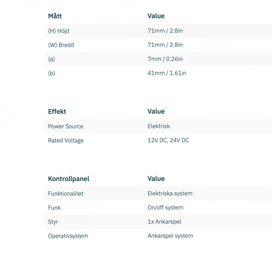Select the Rated Voltage label
This screenshot has width=272, height=272.
click(66, 141)
